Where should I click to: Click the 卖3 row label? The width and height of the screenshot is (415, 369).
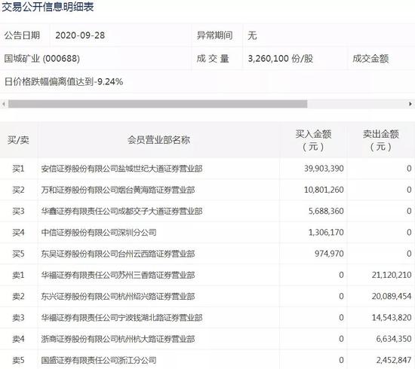pyautogui.click(x=18, y=318)
